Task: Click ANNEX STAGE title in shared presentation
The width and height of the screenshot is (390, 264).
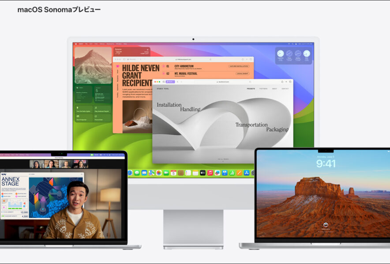Action: pyautogui.click(x=10, y=181)
